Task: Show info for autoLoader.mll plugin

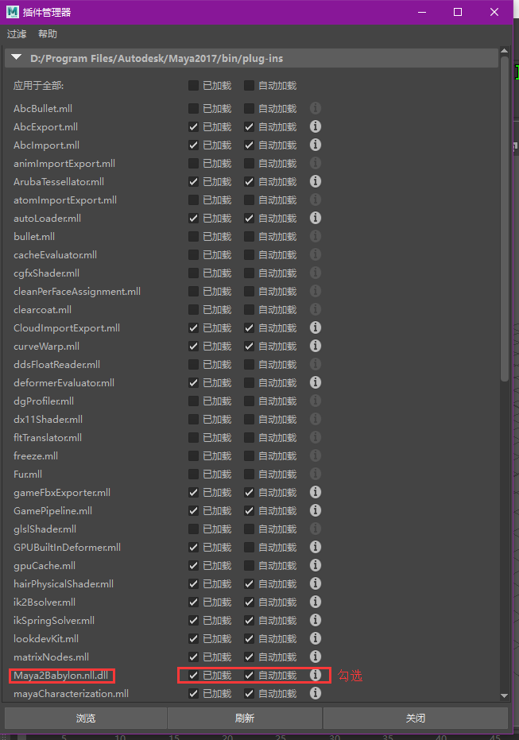Action: pyautogui.click(x=316, y=218)
